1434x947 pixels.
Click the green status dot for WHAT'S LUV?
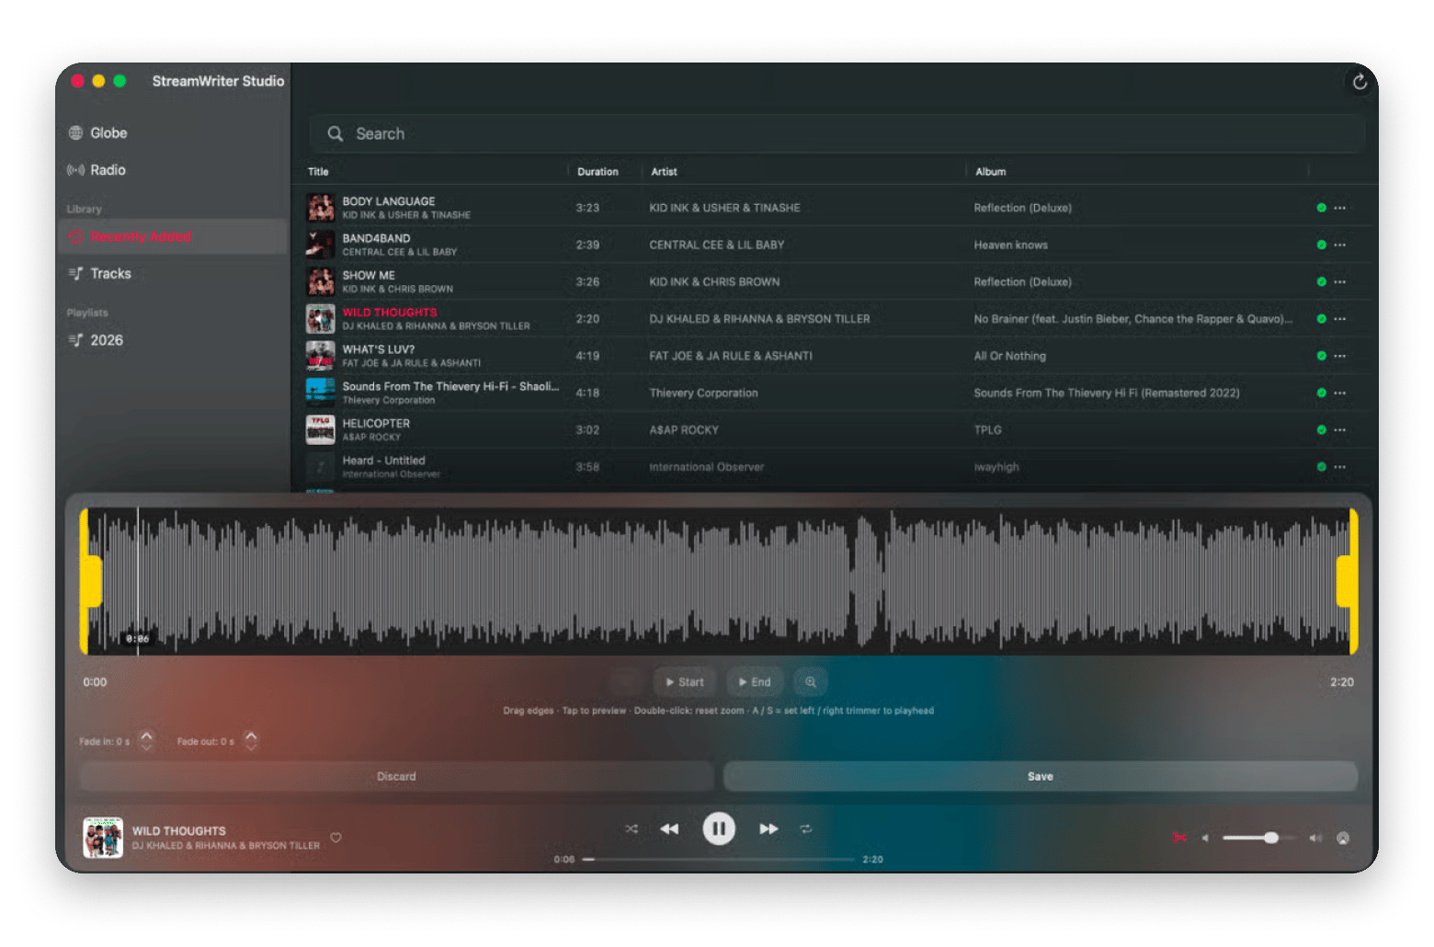[1321, 356]
